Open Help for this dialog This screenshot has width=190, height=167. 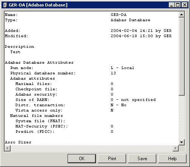172,159
